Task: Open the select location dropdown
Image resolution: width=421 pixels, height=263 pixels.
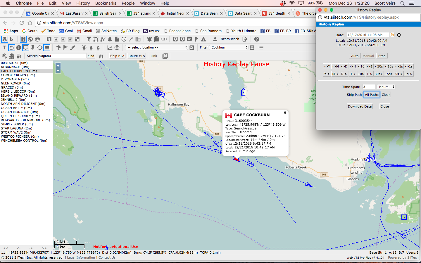Action: tap(156, 47)
